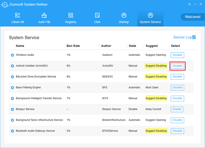Screen dimensions: 205x148
Task: Click gear icon beside BitLocker Drive Encryption
Action: (12, 77)
